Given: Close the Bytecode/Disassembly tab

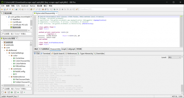Looking at the screenshot, I should [57, 13].
